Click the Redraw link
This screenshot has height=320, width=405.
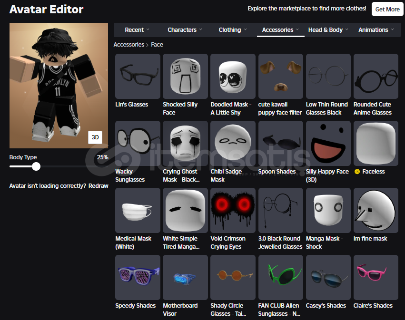[x=99, y=186]
